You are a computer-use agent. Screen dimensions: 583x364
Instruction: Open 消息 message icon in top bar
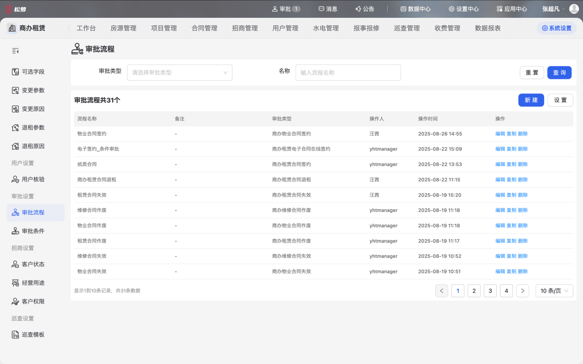pos(321,9)
